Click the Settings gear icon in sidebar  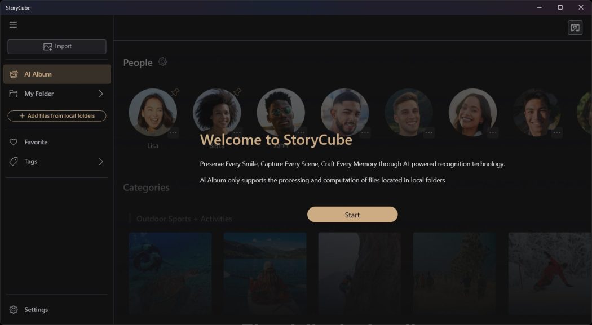pos(14,310)
